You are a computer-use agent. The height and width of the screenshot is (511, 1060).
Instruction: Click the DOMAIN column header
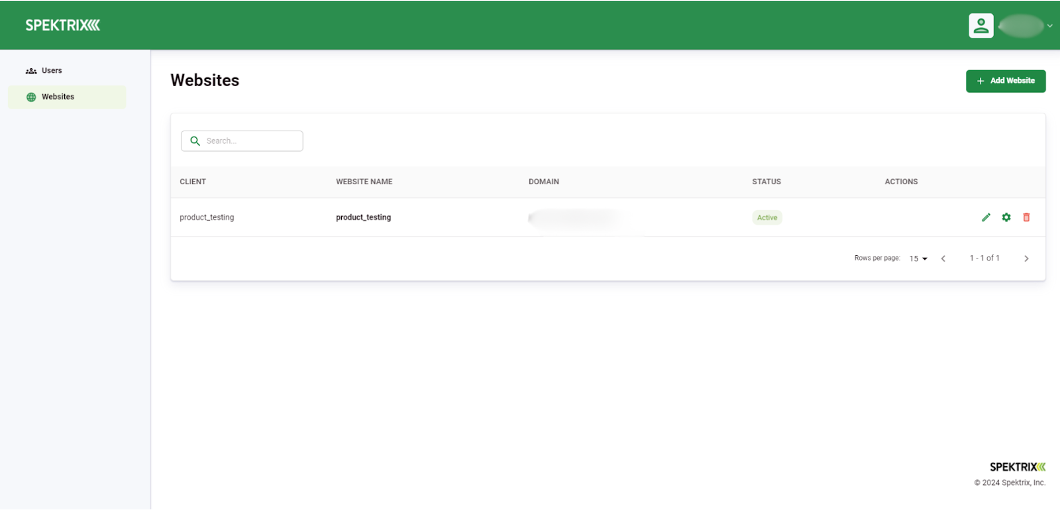tap(543, 182)
